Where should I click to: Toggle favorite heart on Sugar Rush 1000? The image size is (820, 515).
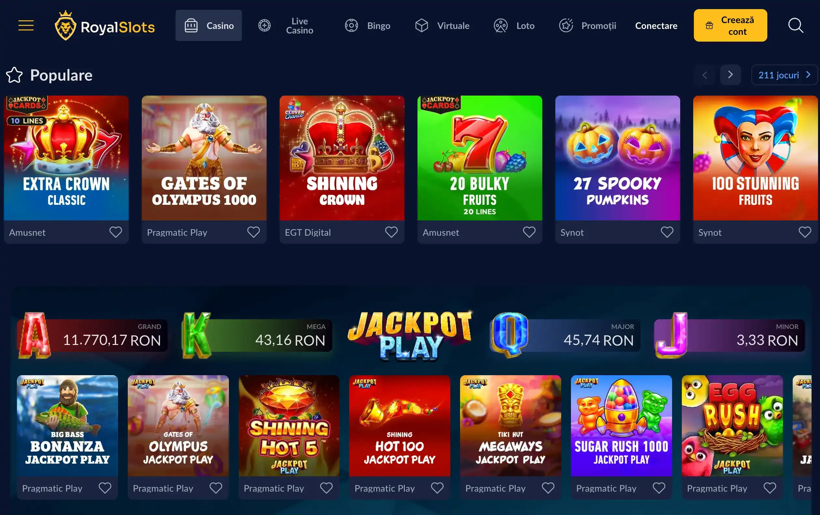659,488
